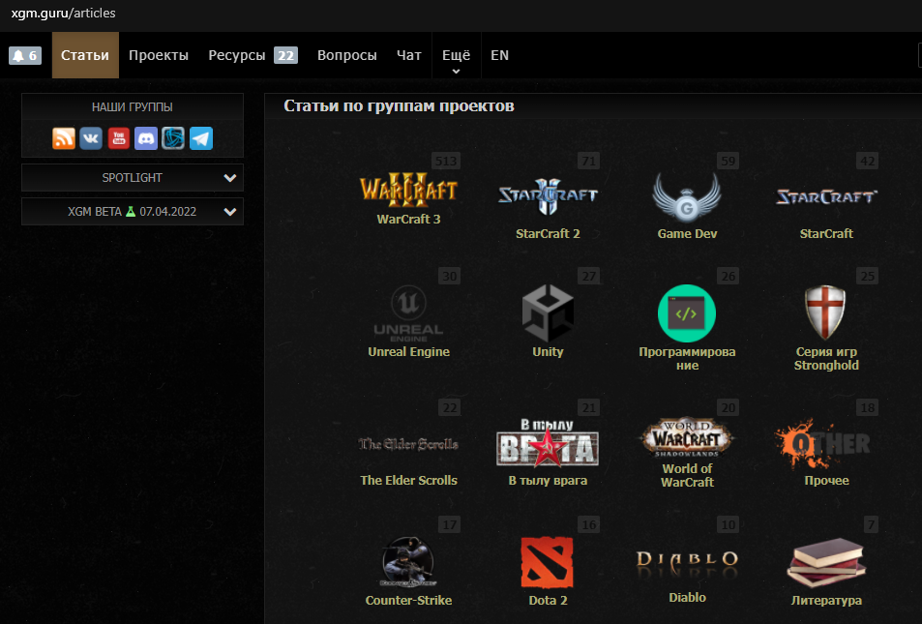Open the World of WarCraft text link
Viewport: 922px width, 624px height.
pos(687,475)
